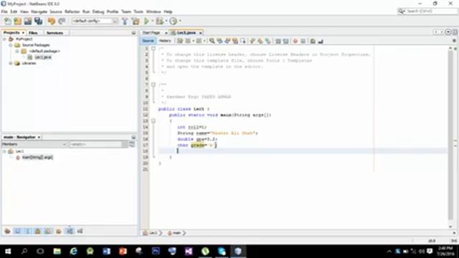Open the Navigate menu
This screenshot has height=258, width=459.
pyautogui.click(x=39, y=11)
